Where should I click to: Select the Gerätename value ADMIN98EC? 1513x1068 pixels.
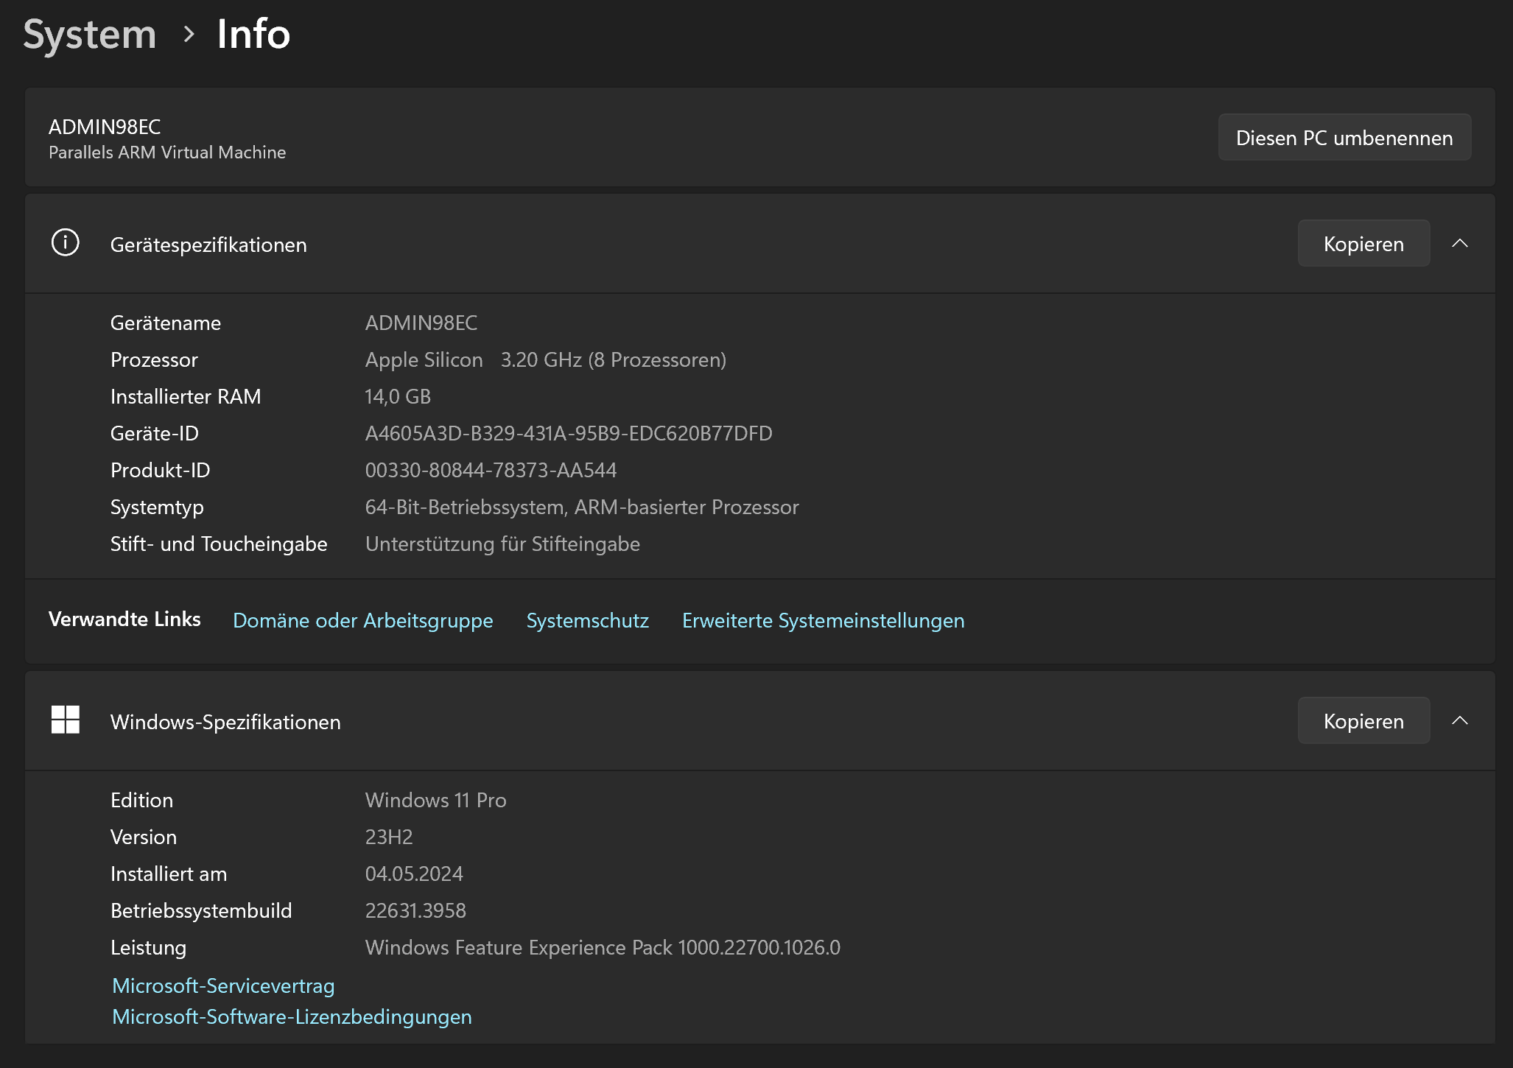[421, 323]
